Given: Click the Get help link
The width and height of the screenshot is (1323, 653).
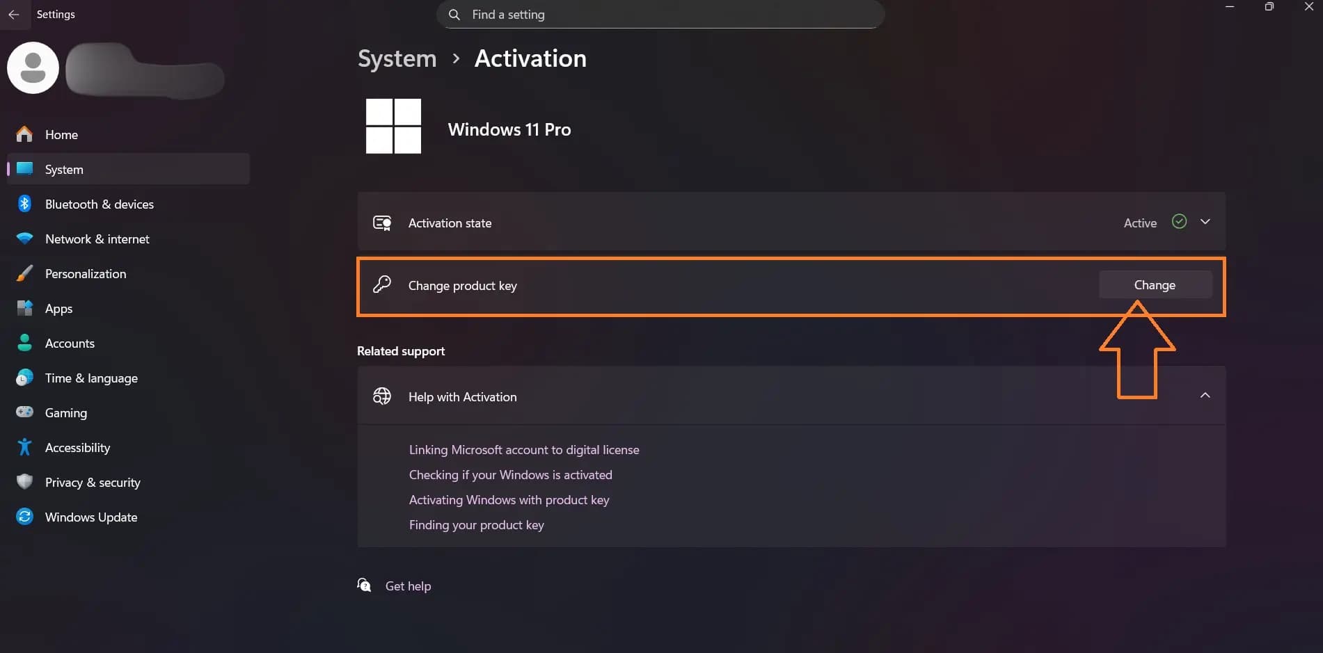Looking at the screenshot, I should pyautogui.click(x=409, y=586).
